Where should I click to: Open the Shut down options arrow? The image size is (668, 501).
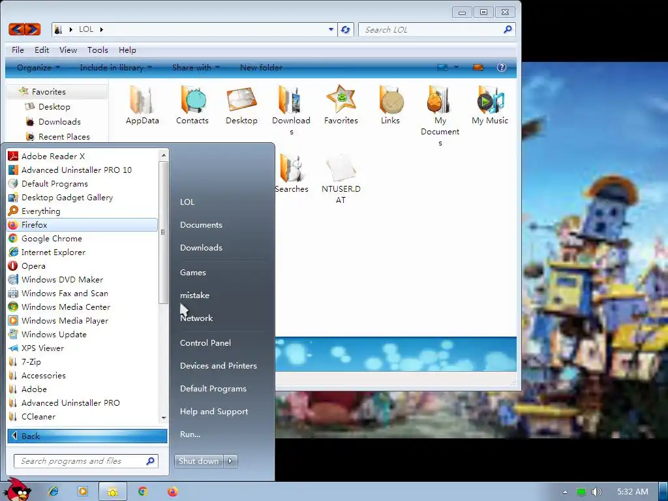(x=230, y=461)
